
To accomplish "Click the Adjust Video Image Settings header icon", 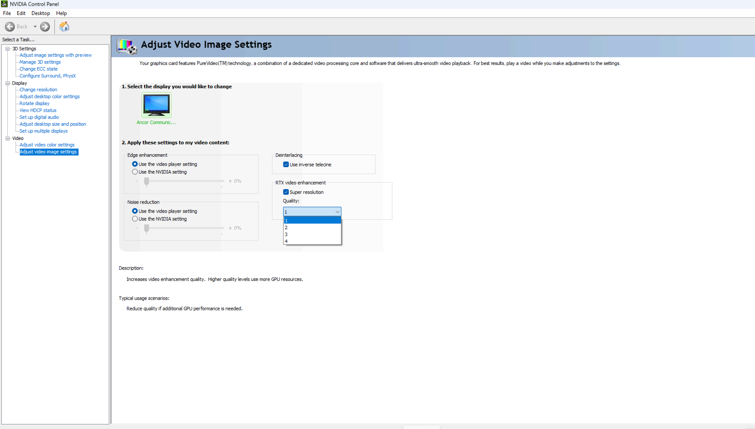I will (127, 46).
